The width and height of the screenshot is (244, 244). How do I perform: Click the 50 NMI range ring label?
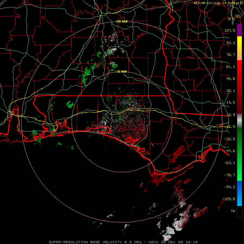122,72
